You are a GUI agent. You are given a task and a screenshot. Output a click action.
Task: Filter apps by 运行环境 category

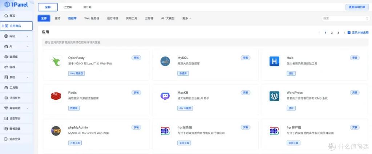[x=113, y=18]
